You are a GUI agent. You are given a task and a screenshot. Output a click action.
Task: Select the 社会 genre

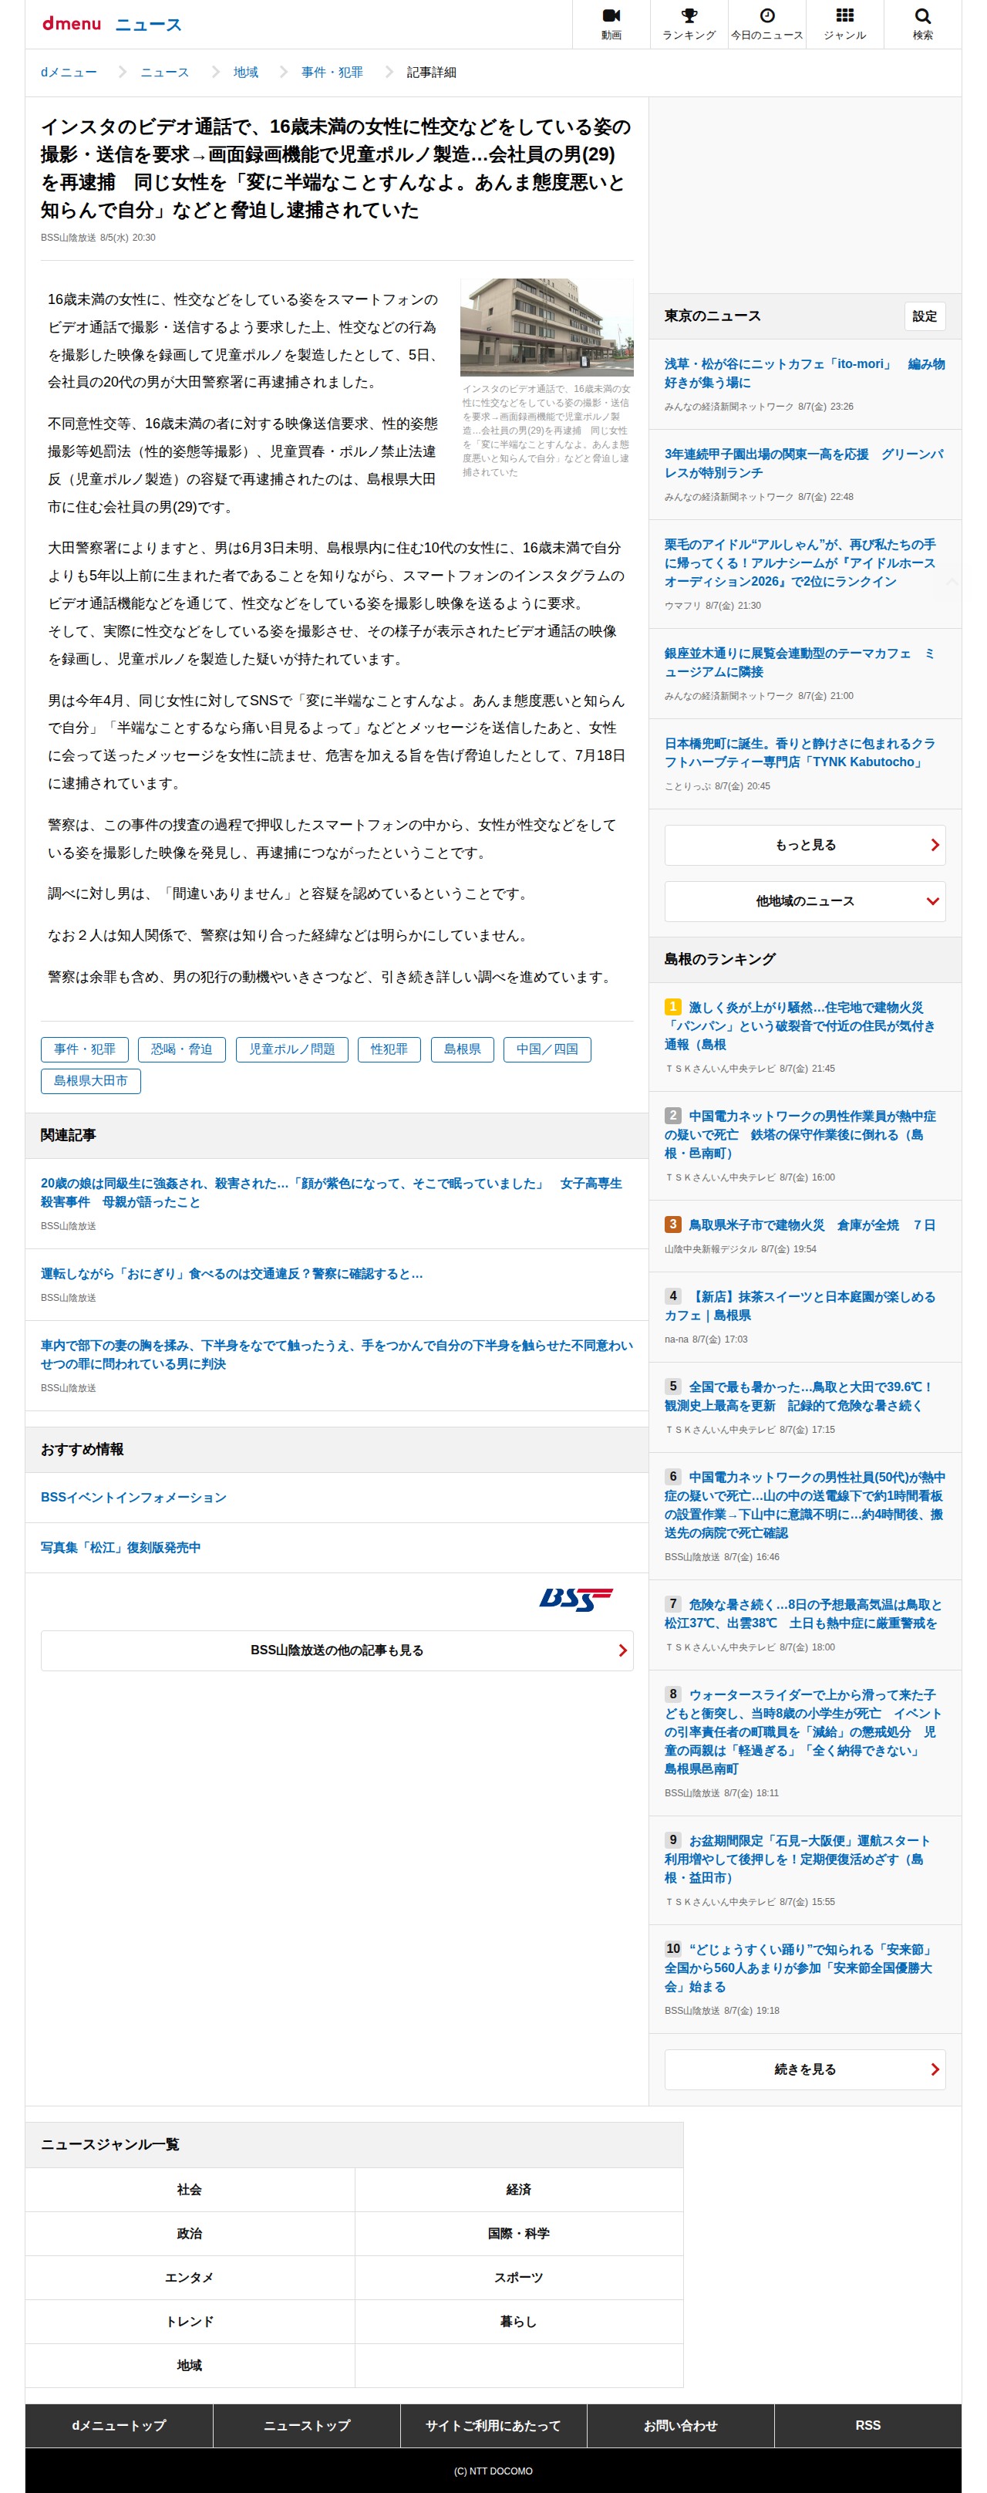tap(190, 2189)
